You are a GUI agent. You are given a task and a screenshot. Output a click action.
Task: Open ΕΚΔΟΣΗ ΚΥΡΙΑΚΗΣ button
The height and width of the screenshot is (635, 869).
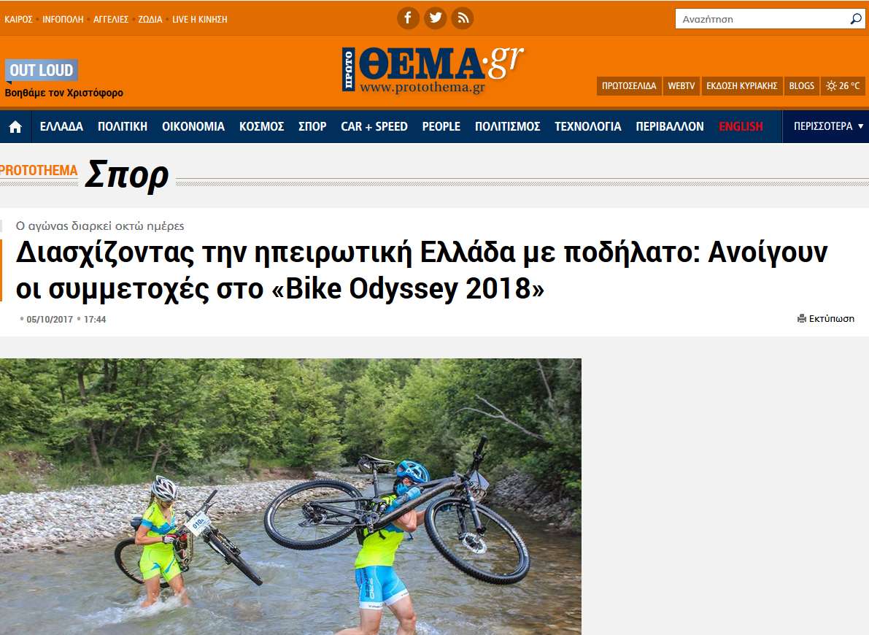742,86
